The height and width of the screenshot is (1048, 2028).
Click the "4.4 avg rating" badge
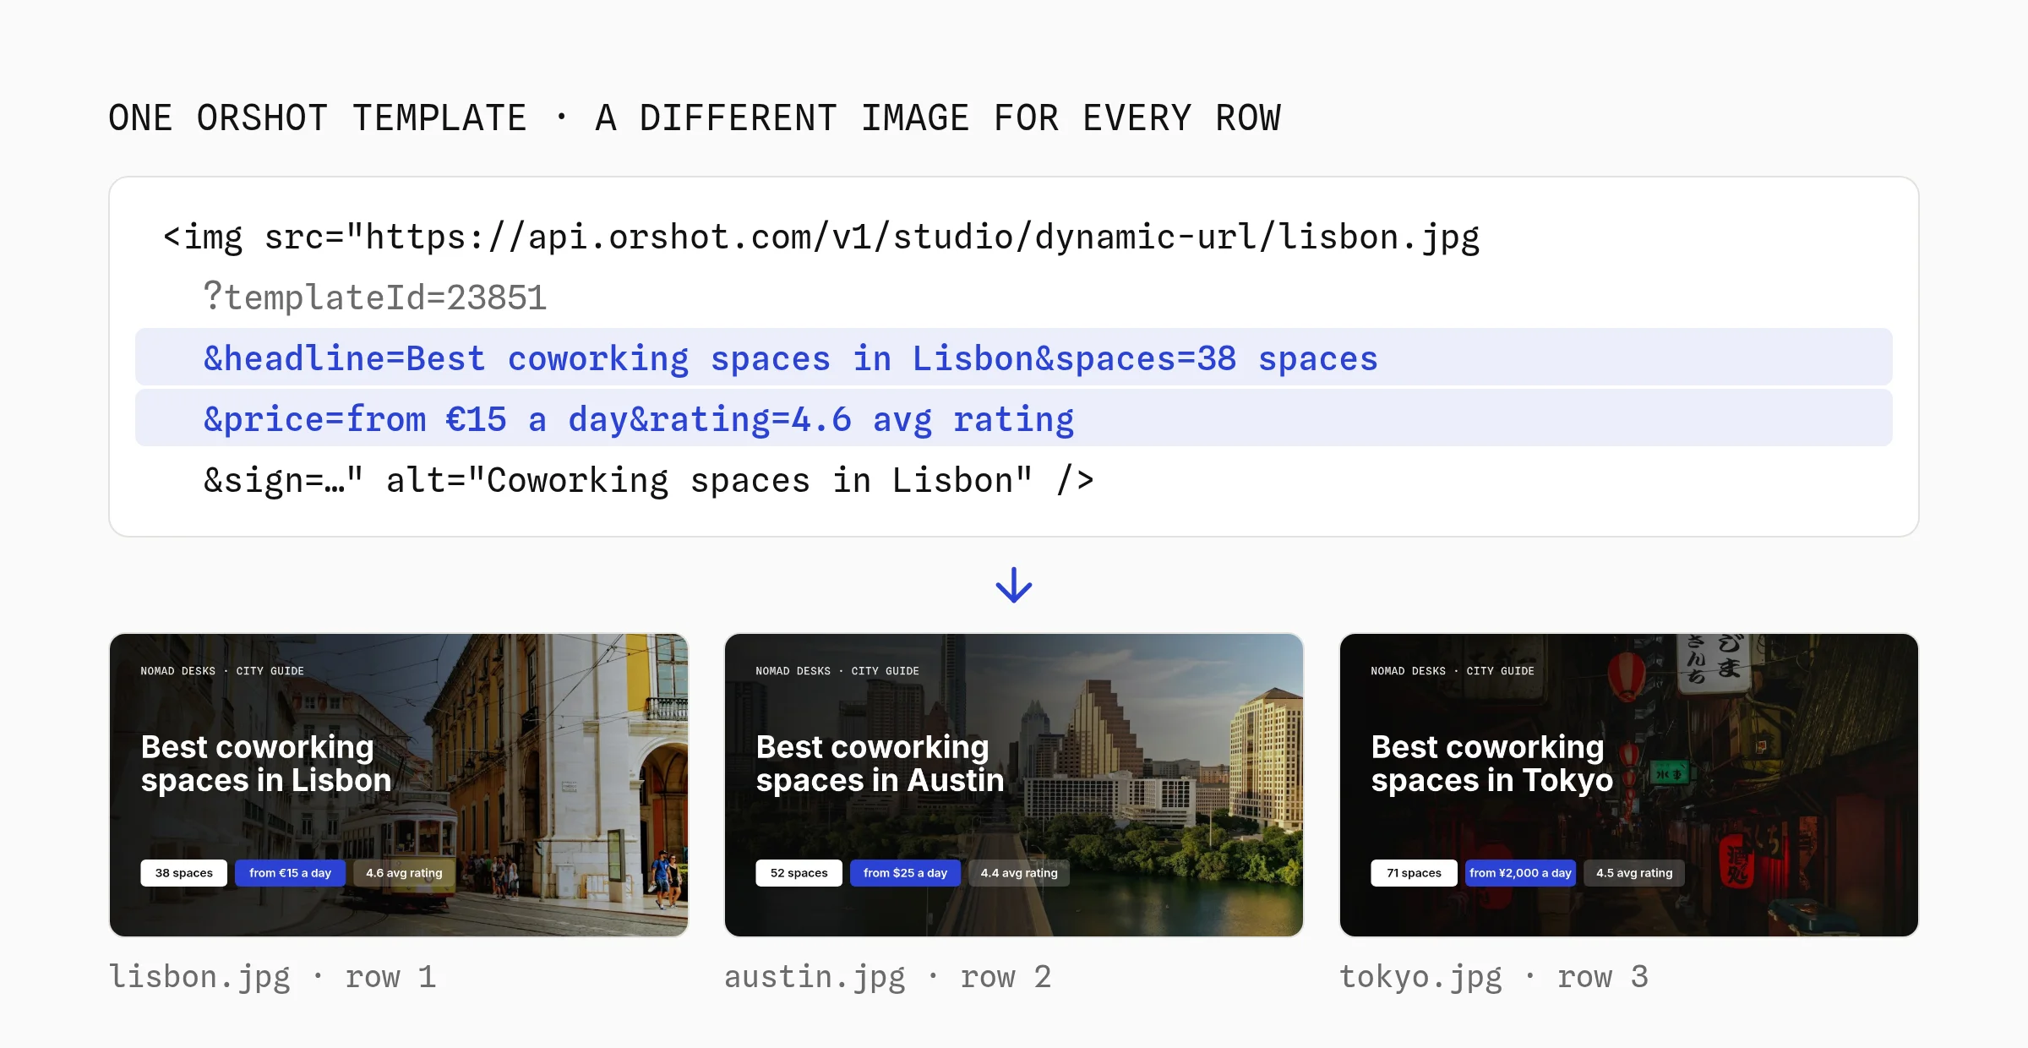click(x=1019, y=873)
